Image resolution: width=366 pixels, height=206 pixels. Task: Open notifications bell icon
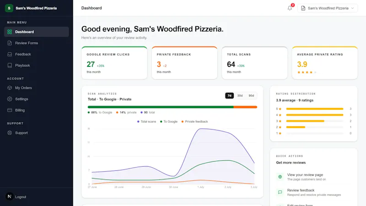(290, 8)
